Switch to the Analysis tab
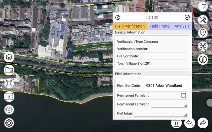The height and width of the screenshot is (132, 212). 182,26
